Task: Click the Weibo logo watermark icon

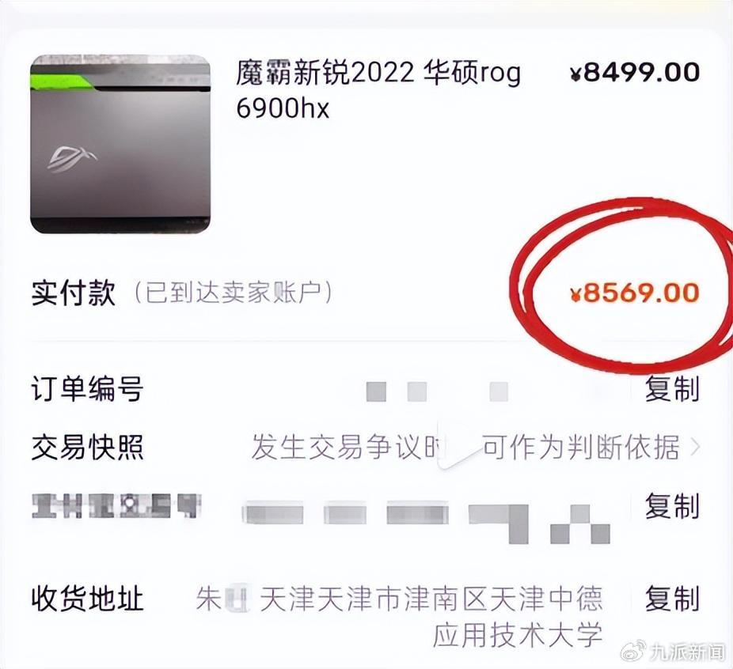Action: [x=632, y=651]
